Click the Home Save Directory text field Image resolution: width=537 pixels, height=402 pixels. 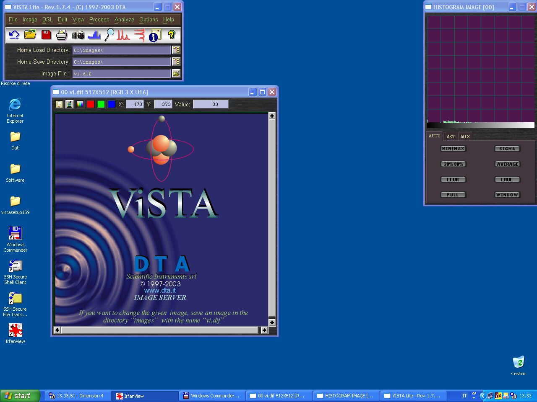tap(121, 62)
